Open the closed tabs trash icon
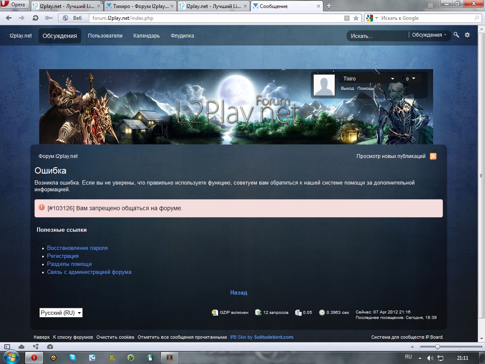 pyautogui.click(x=430, y=5)
